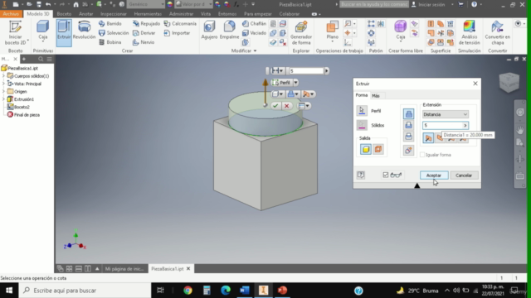Select surface output option under Salida
The image size is (531, 298).
point(378,149)
